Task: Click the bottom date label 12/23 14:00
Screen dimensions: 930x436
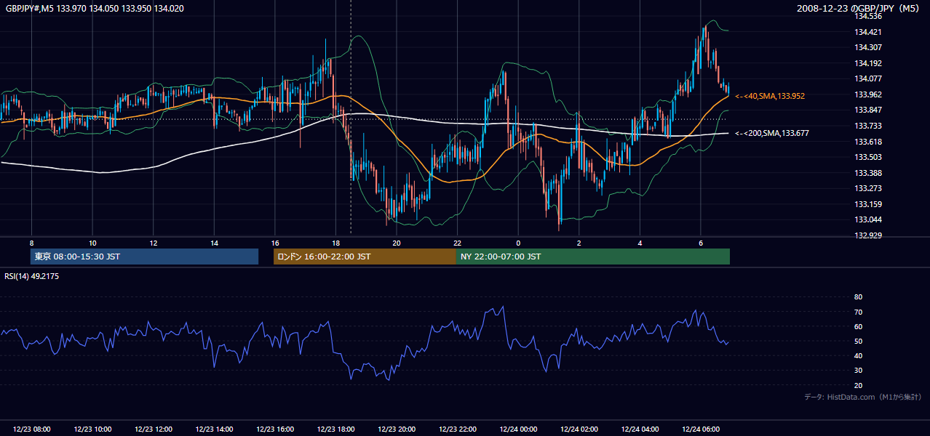Action: coord(214,429)
